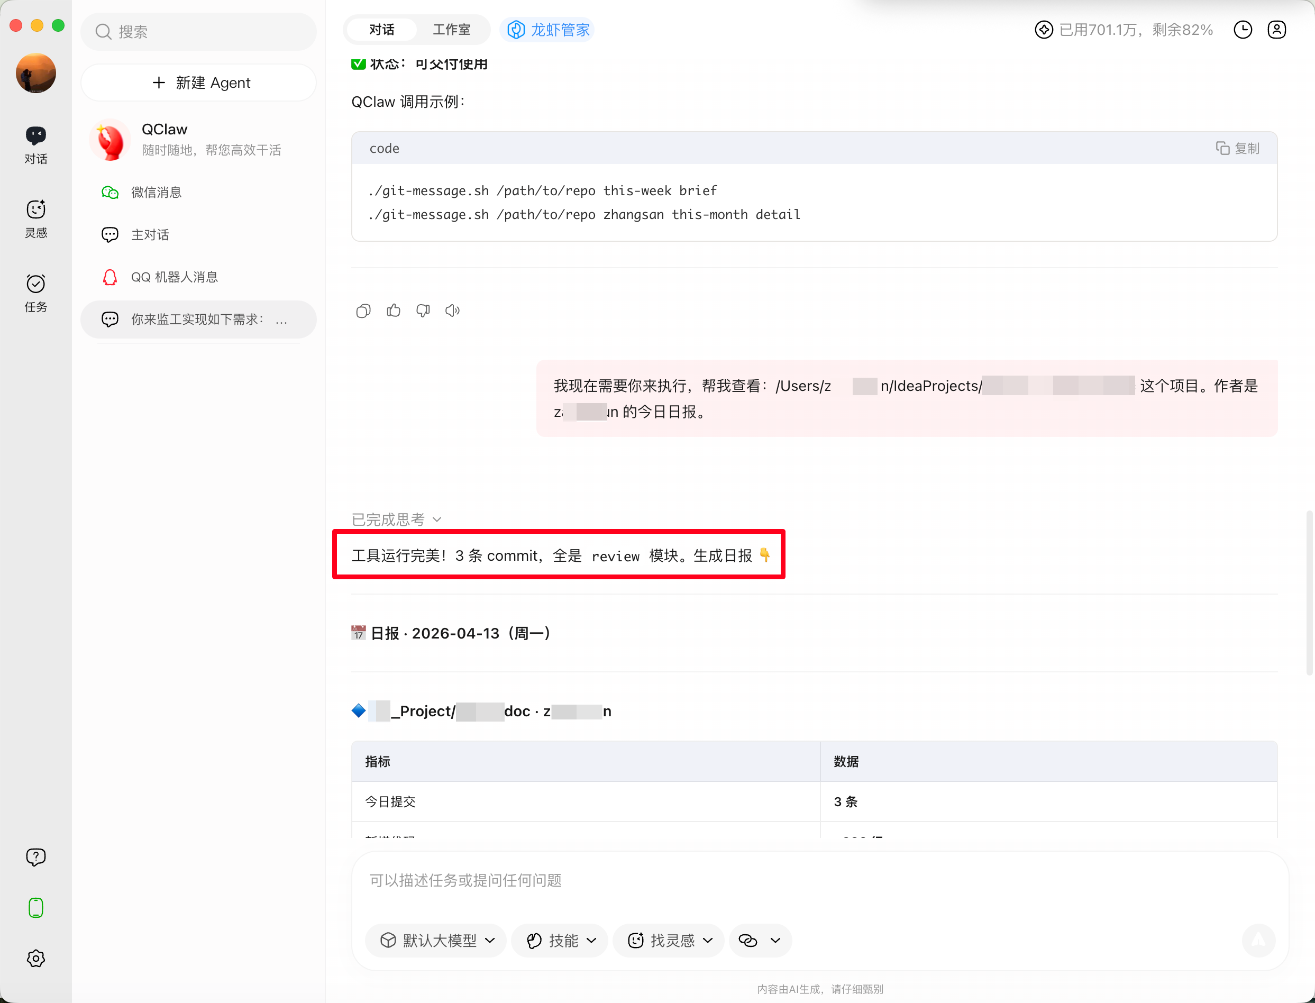The height and width of the screenshot is (1003, 1315).
Task: Open the history clock icon
Action: [x=1242, y=30]
